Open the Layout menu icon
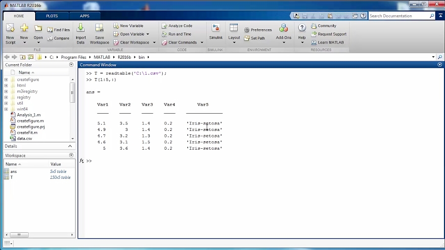The image size is (445, 250). click(234, 28)
